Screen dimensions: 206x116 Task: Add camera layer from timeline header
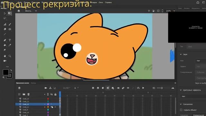coord(46,88)
